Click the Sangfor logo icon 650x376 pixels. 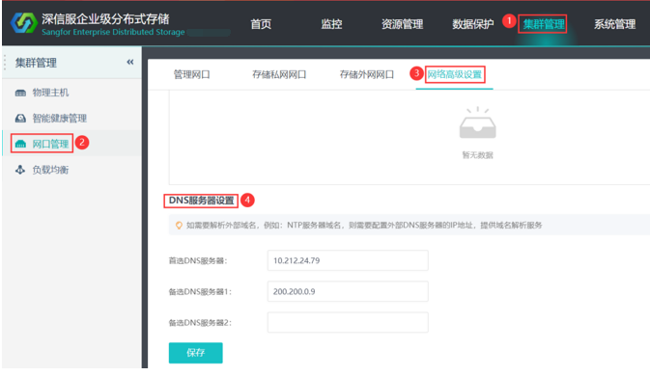click(23, 23)
